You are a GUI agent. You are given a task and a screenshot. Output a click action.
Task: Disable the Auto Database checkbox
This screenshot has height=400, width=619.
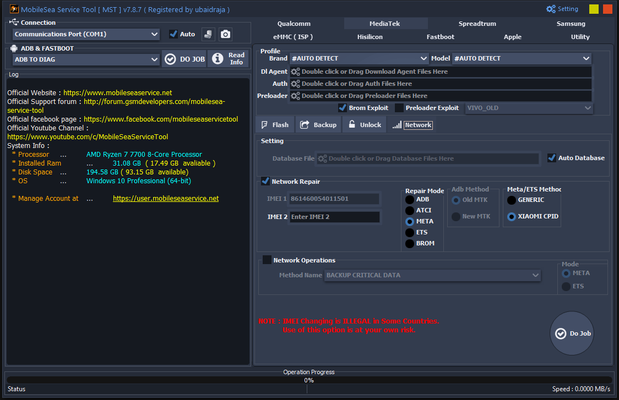pyautogui.click(x=551, y=158)
